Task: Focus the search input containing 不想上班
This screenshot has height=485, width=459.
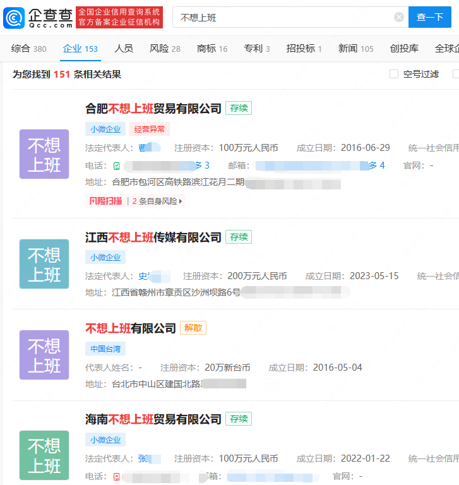Action: click(x=284, y=17)
